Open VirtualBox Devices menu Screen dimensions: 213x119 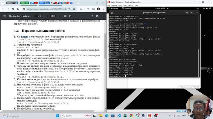point(131,5)
